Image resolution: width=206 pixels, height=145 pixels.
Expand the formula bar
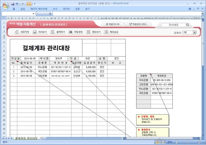(x=203, y=14)
